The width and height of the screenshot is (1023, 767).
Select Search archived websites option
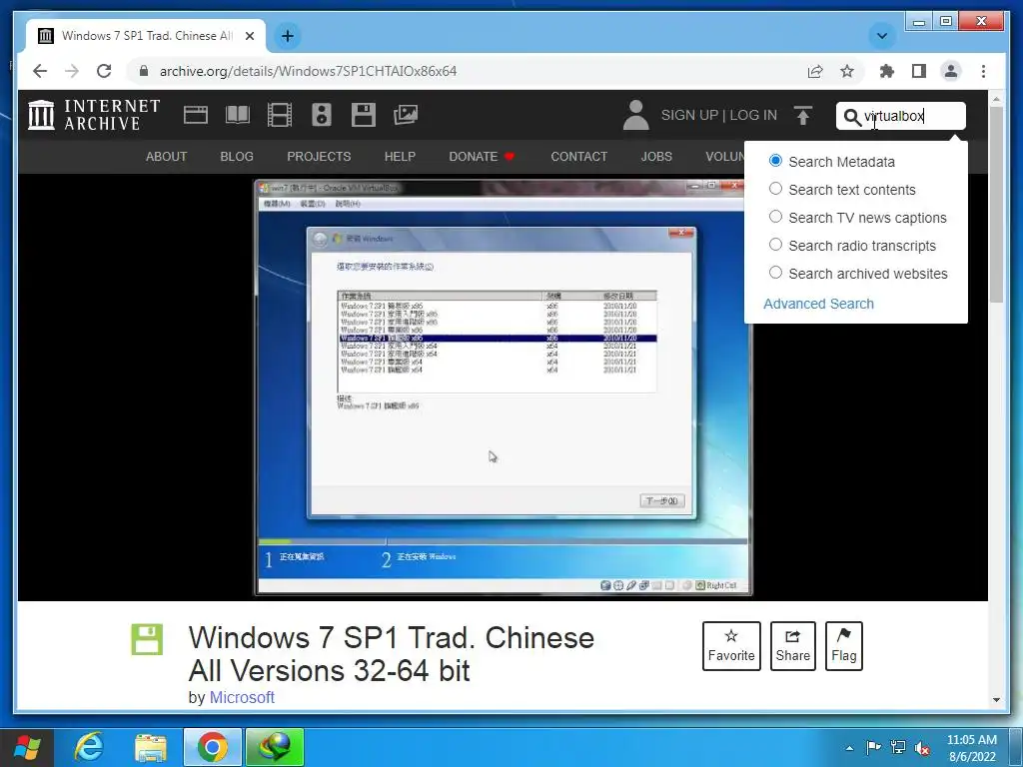775,273
